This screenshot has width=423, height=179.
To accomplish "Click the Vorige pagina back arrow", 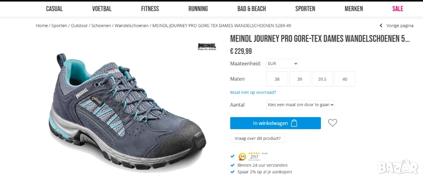I will 381,26.
